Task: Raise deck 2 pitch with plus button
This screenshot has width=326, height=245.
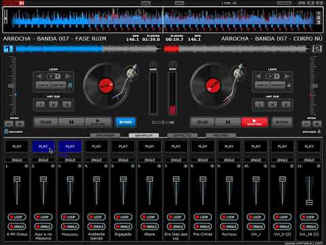Action: point(317,124)
